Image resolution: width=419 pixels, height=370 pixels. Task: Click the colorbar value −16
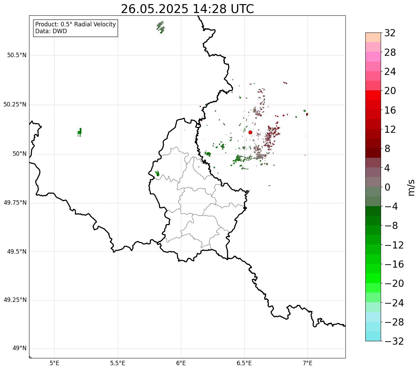394,264
